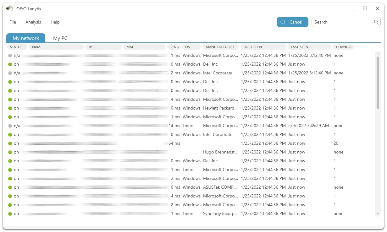Screen dimensions: 387x232
Task: Sort list by MANUFACTURER column header
Action: pos(220,47)
